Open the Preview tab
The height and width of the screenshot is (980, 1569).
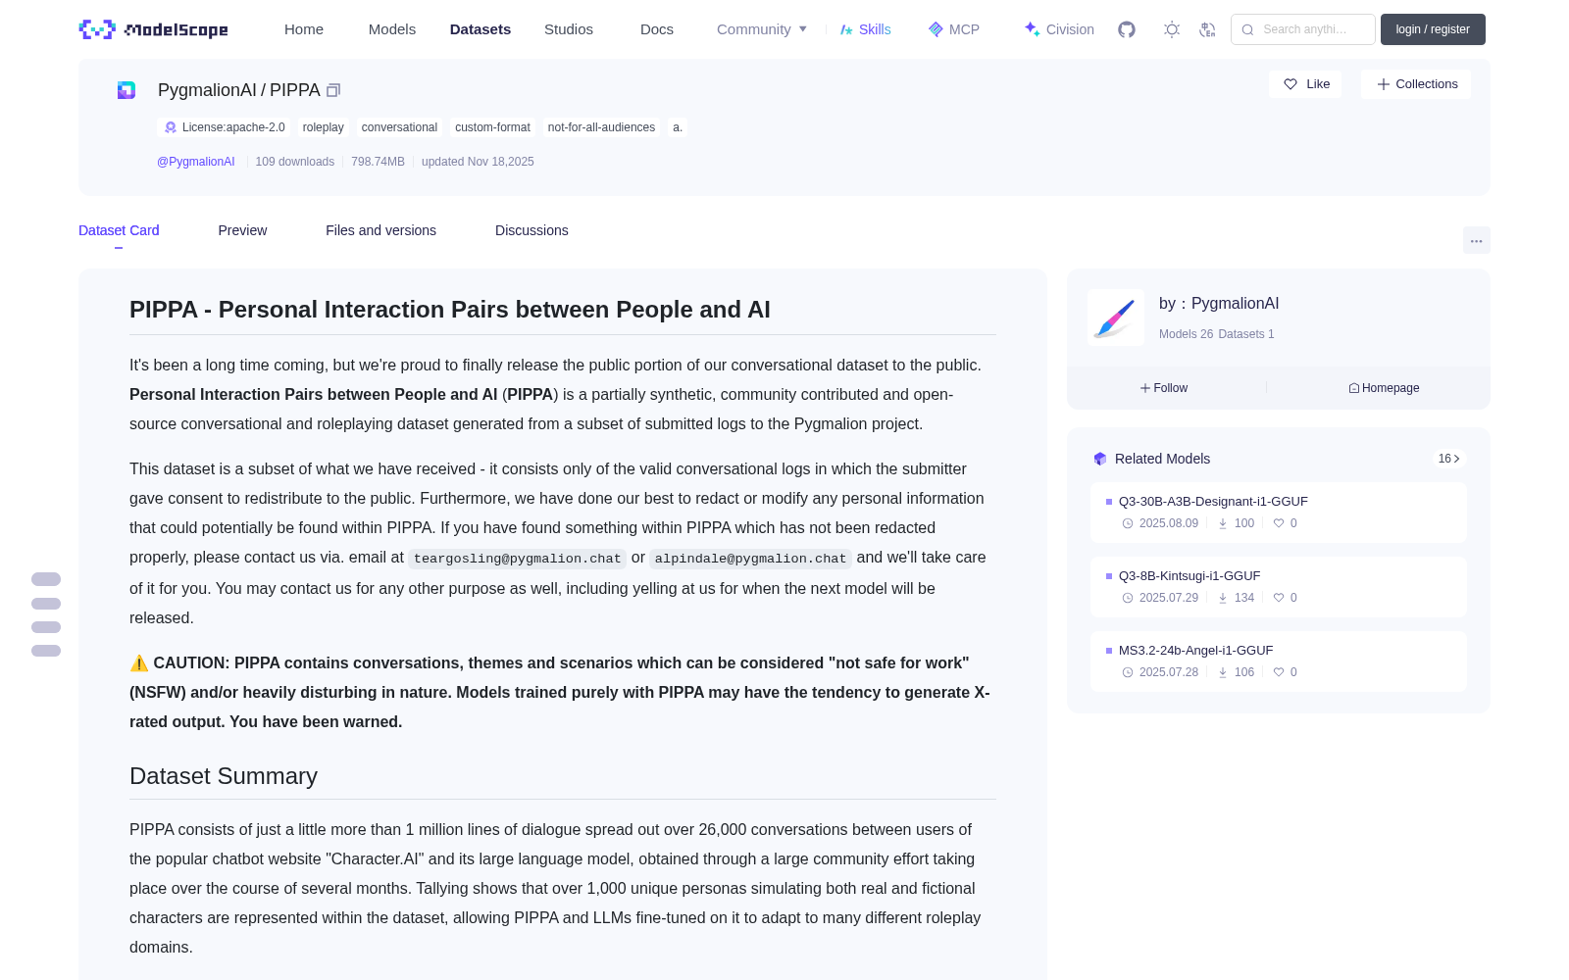point(242,230)
